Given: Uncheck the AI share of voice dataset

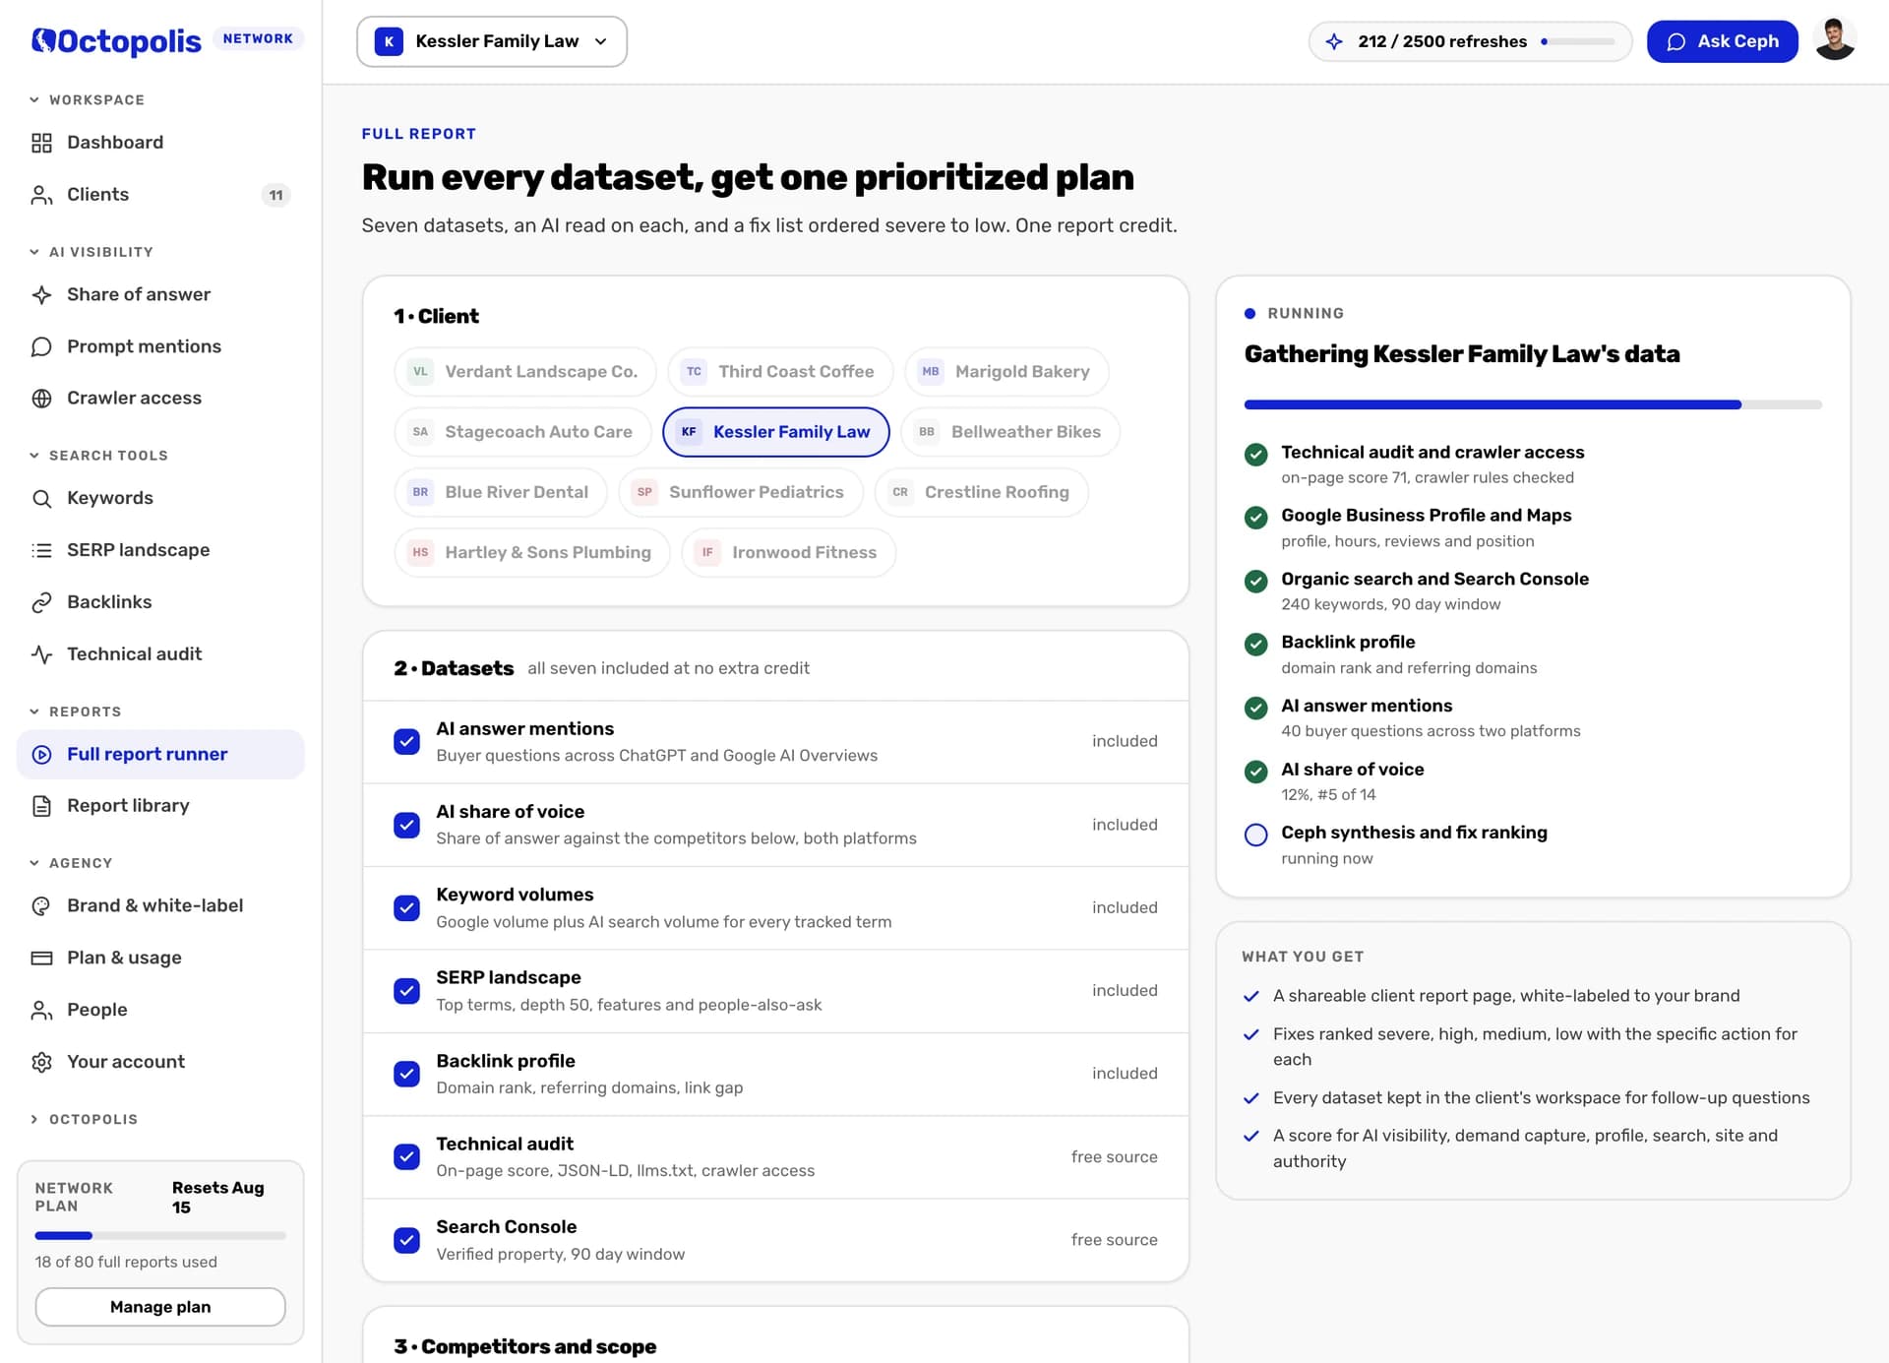Looking at the screenshot, I should click(x=406, y=825).
